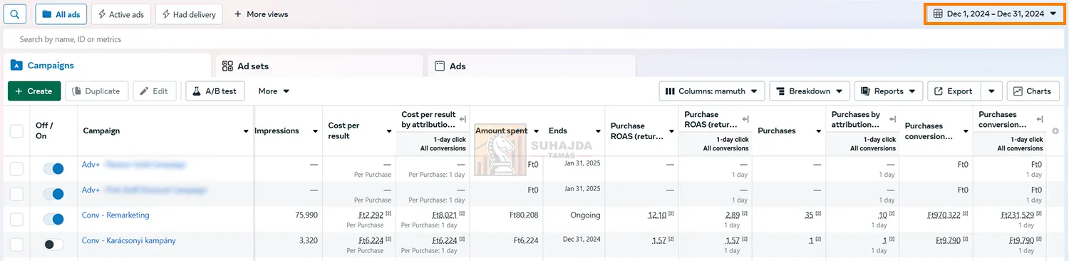This screenshot has width=1069, height=261.
Task: Open the Ads tab
Action: click(x=531, y=66)
